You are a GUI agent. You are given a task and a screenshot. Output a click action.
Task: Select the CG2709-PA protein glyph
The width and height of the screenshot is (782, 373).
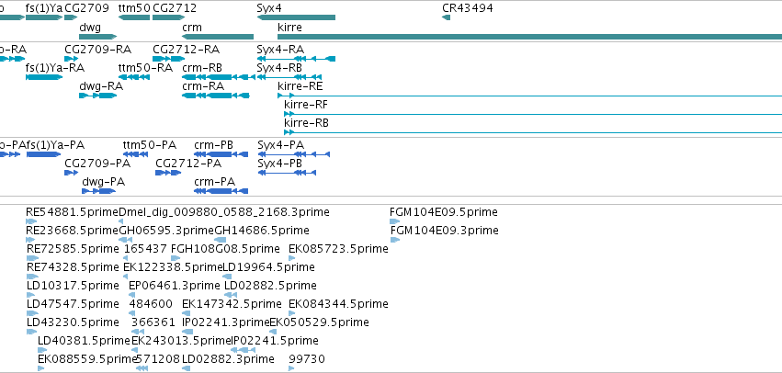(x=72, y=173)
